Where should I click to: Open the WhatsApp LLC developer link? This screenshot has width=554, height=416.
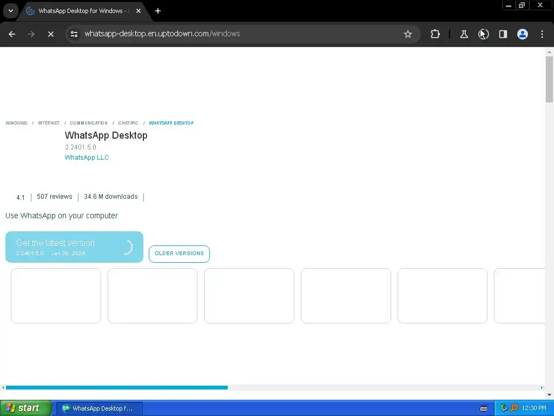tap(87, 158)
